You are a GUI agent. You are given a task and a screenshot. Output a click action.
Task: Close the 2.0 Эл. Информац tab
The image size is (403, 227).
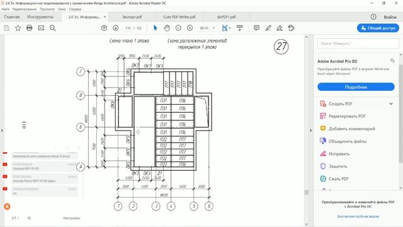[x=105, y=17]
